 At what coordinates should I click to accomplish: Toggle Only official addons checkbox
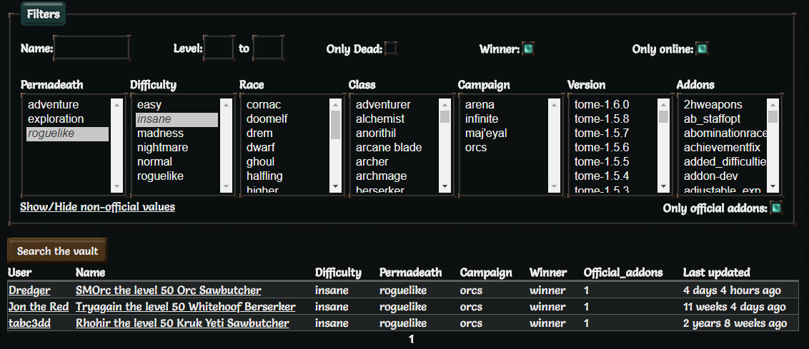click(x=776, y=208)
